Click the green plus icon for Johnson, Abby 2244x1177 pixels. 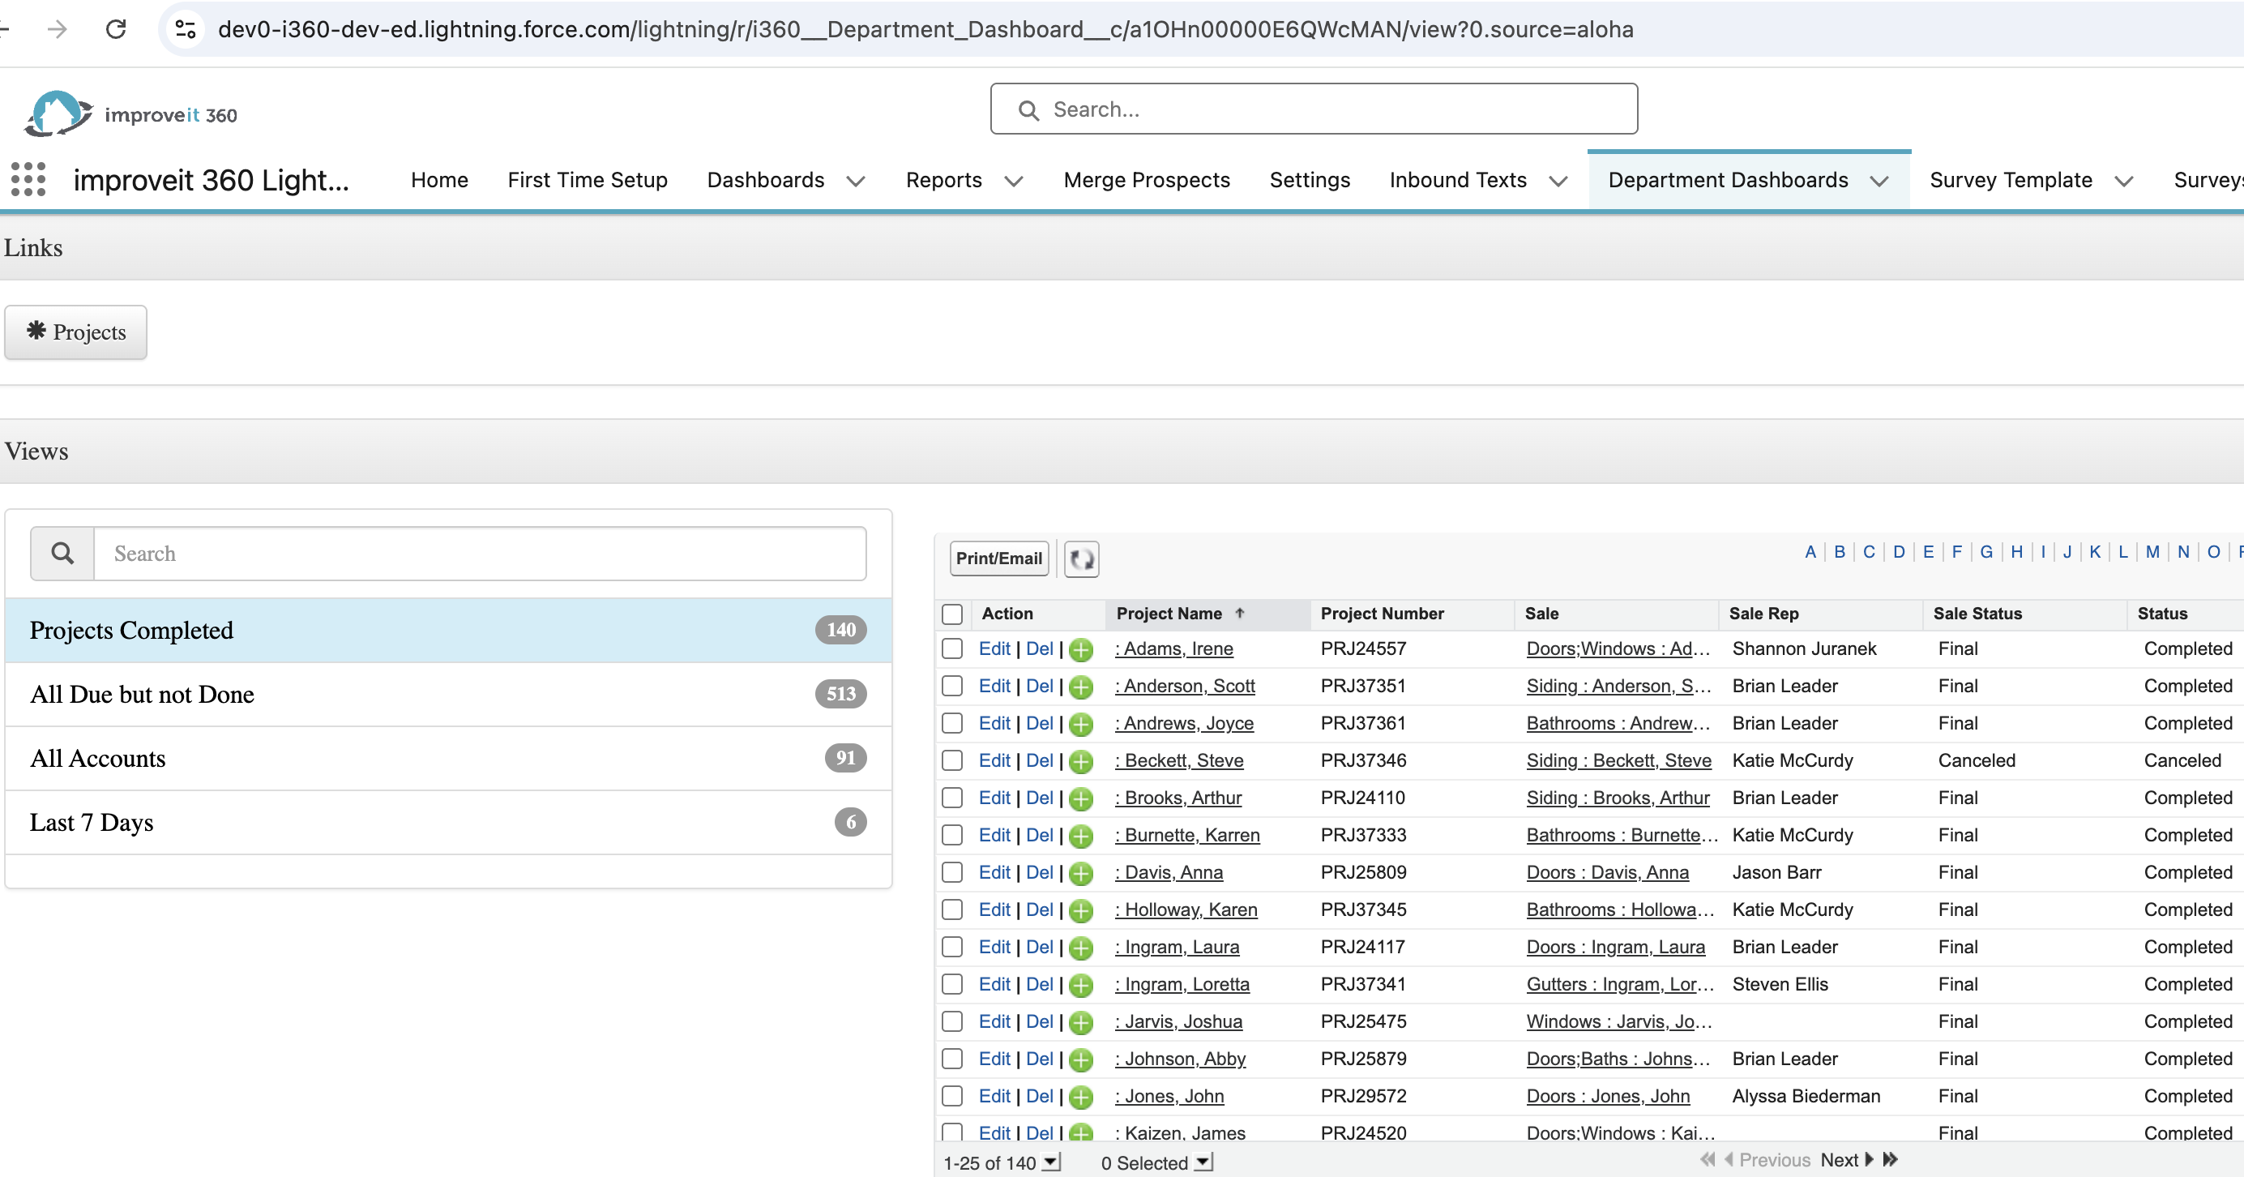click(1081, 1059)
